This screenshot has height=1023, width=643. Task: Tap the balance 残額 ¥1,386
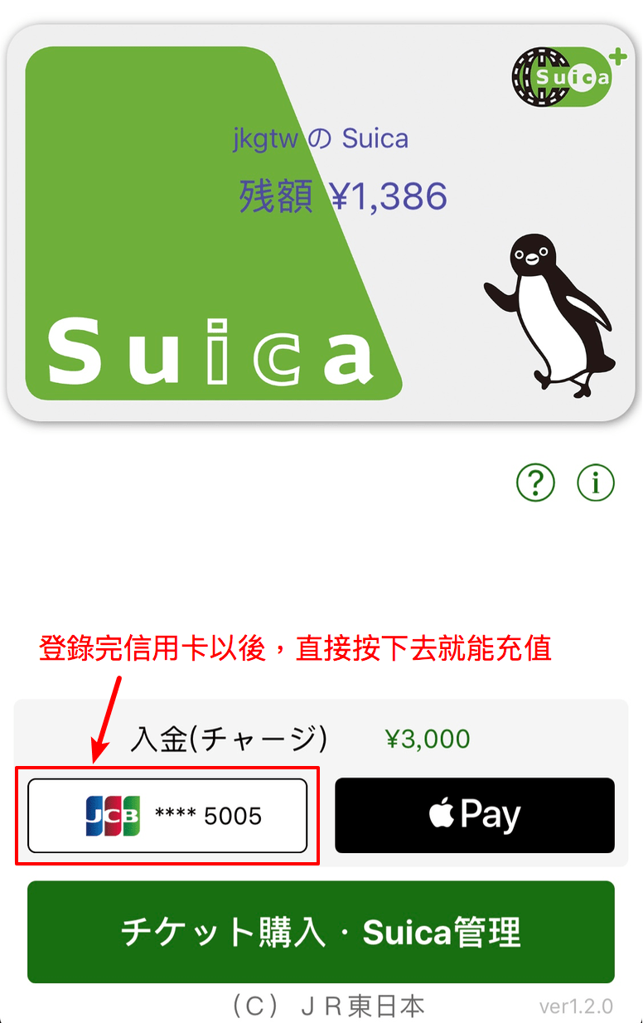343,196
